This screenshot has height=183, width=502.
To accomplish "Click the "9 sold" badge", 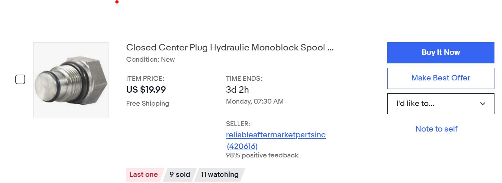I will 180,174.
